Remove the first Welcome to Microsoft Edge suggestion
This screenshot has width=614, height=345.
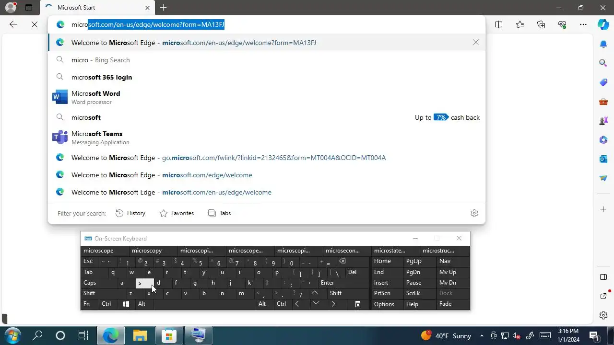coord(476,43)
